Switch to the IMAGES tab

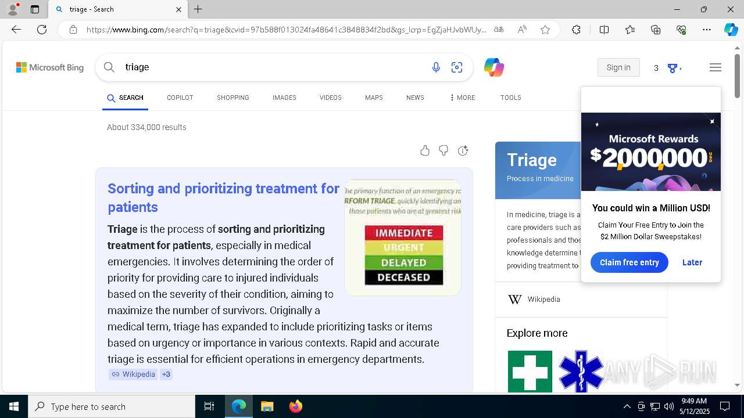point(284,98)
